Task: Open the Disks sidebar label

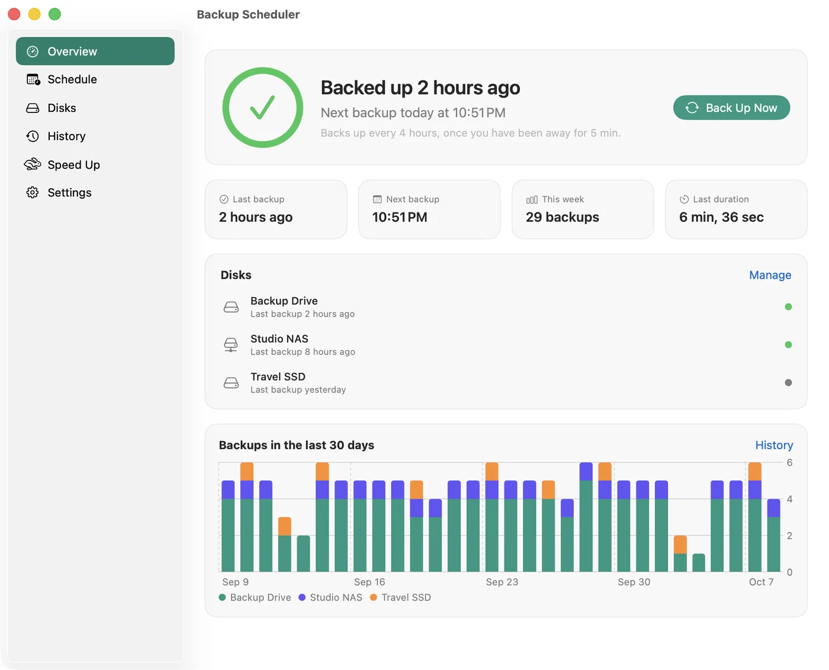Action: point(62,108)
